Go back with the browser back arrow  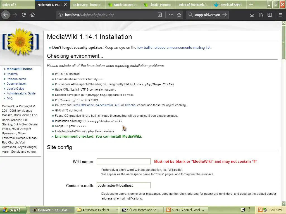6,15
